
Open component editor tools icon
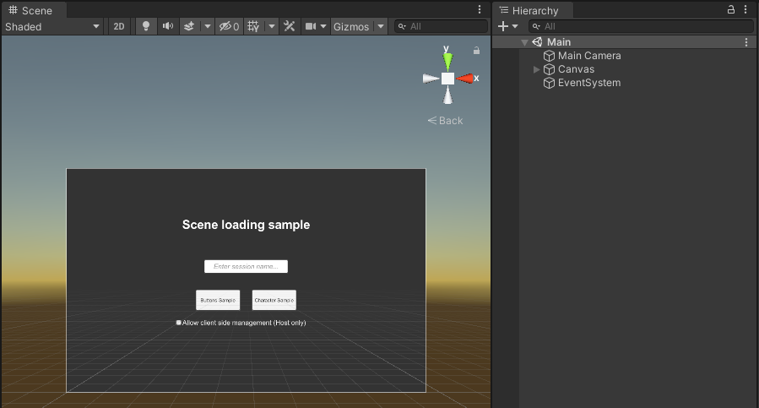[x=290, y=27]
